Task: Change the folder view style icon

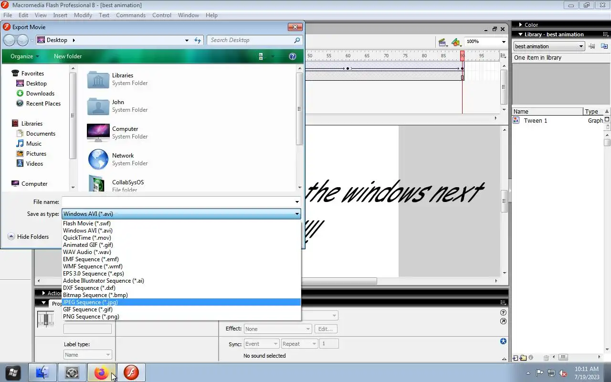Action: 261,56
